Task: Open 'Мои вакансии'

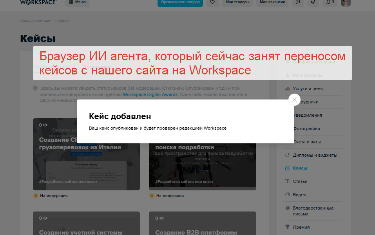Action: (272, 2)
